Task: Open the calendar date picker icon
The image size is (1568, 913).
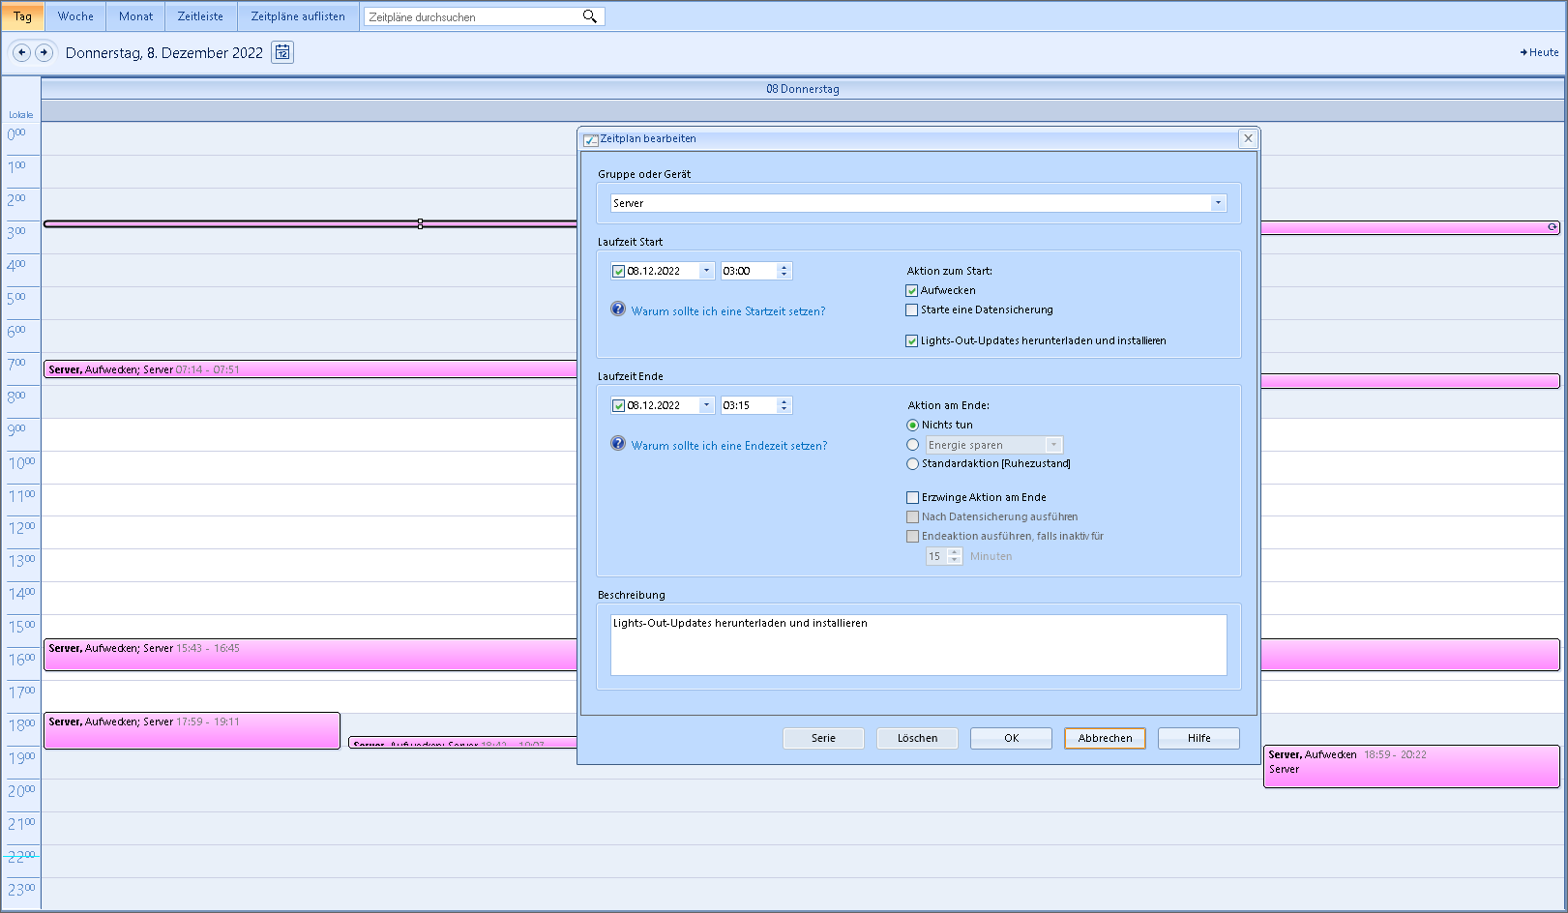Action: (282, 52)
